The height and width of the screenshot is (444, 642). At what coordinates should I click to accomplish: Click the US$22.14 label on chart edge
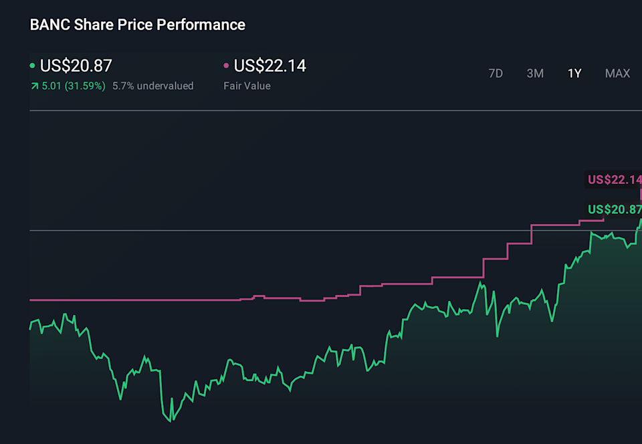click(613, 179)
